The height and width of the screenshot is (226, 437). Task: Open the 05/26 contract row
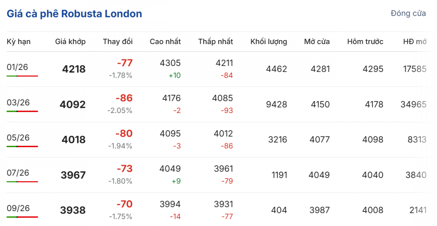click(x=18, y=137)
